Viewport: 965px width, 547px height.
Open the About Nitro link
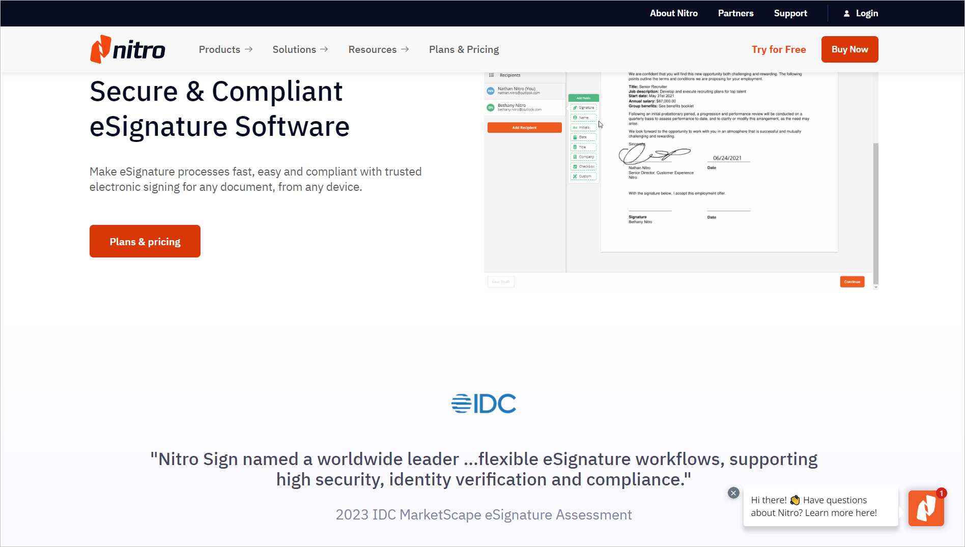(673, 13)
